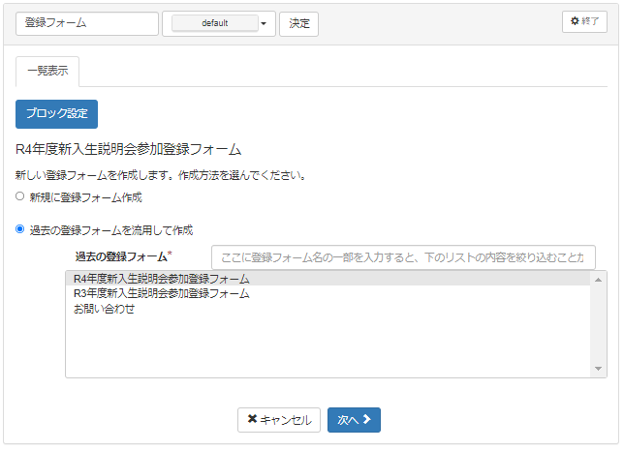Open ブロック設定
The width and height of the screenshot is (624, 450).
coord(56,113)
